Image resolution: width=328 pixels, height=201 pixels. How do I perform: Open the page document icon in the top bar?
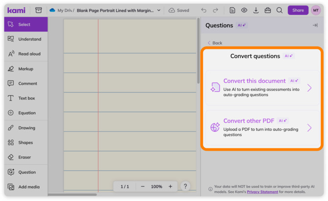coord(232,10)
